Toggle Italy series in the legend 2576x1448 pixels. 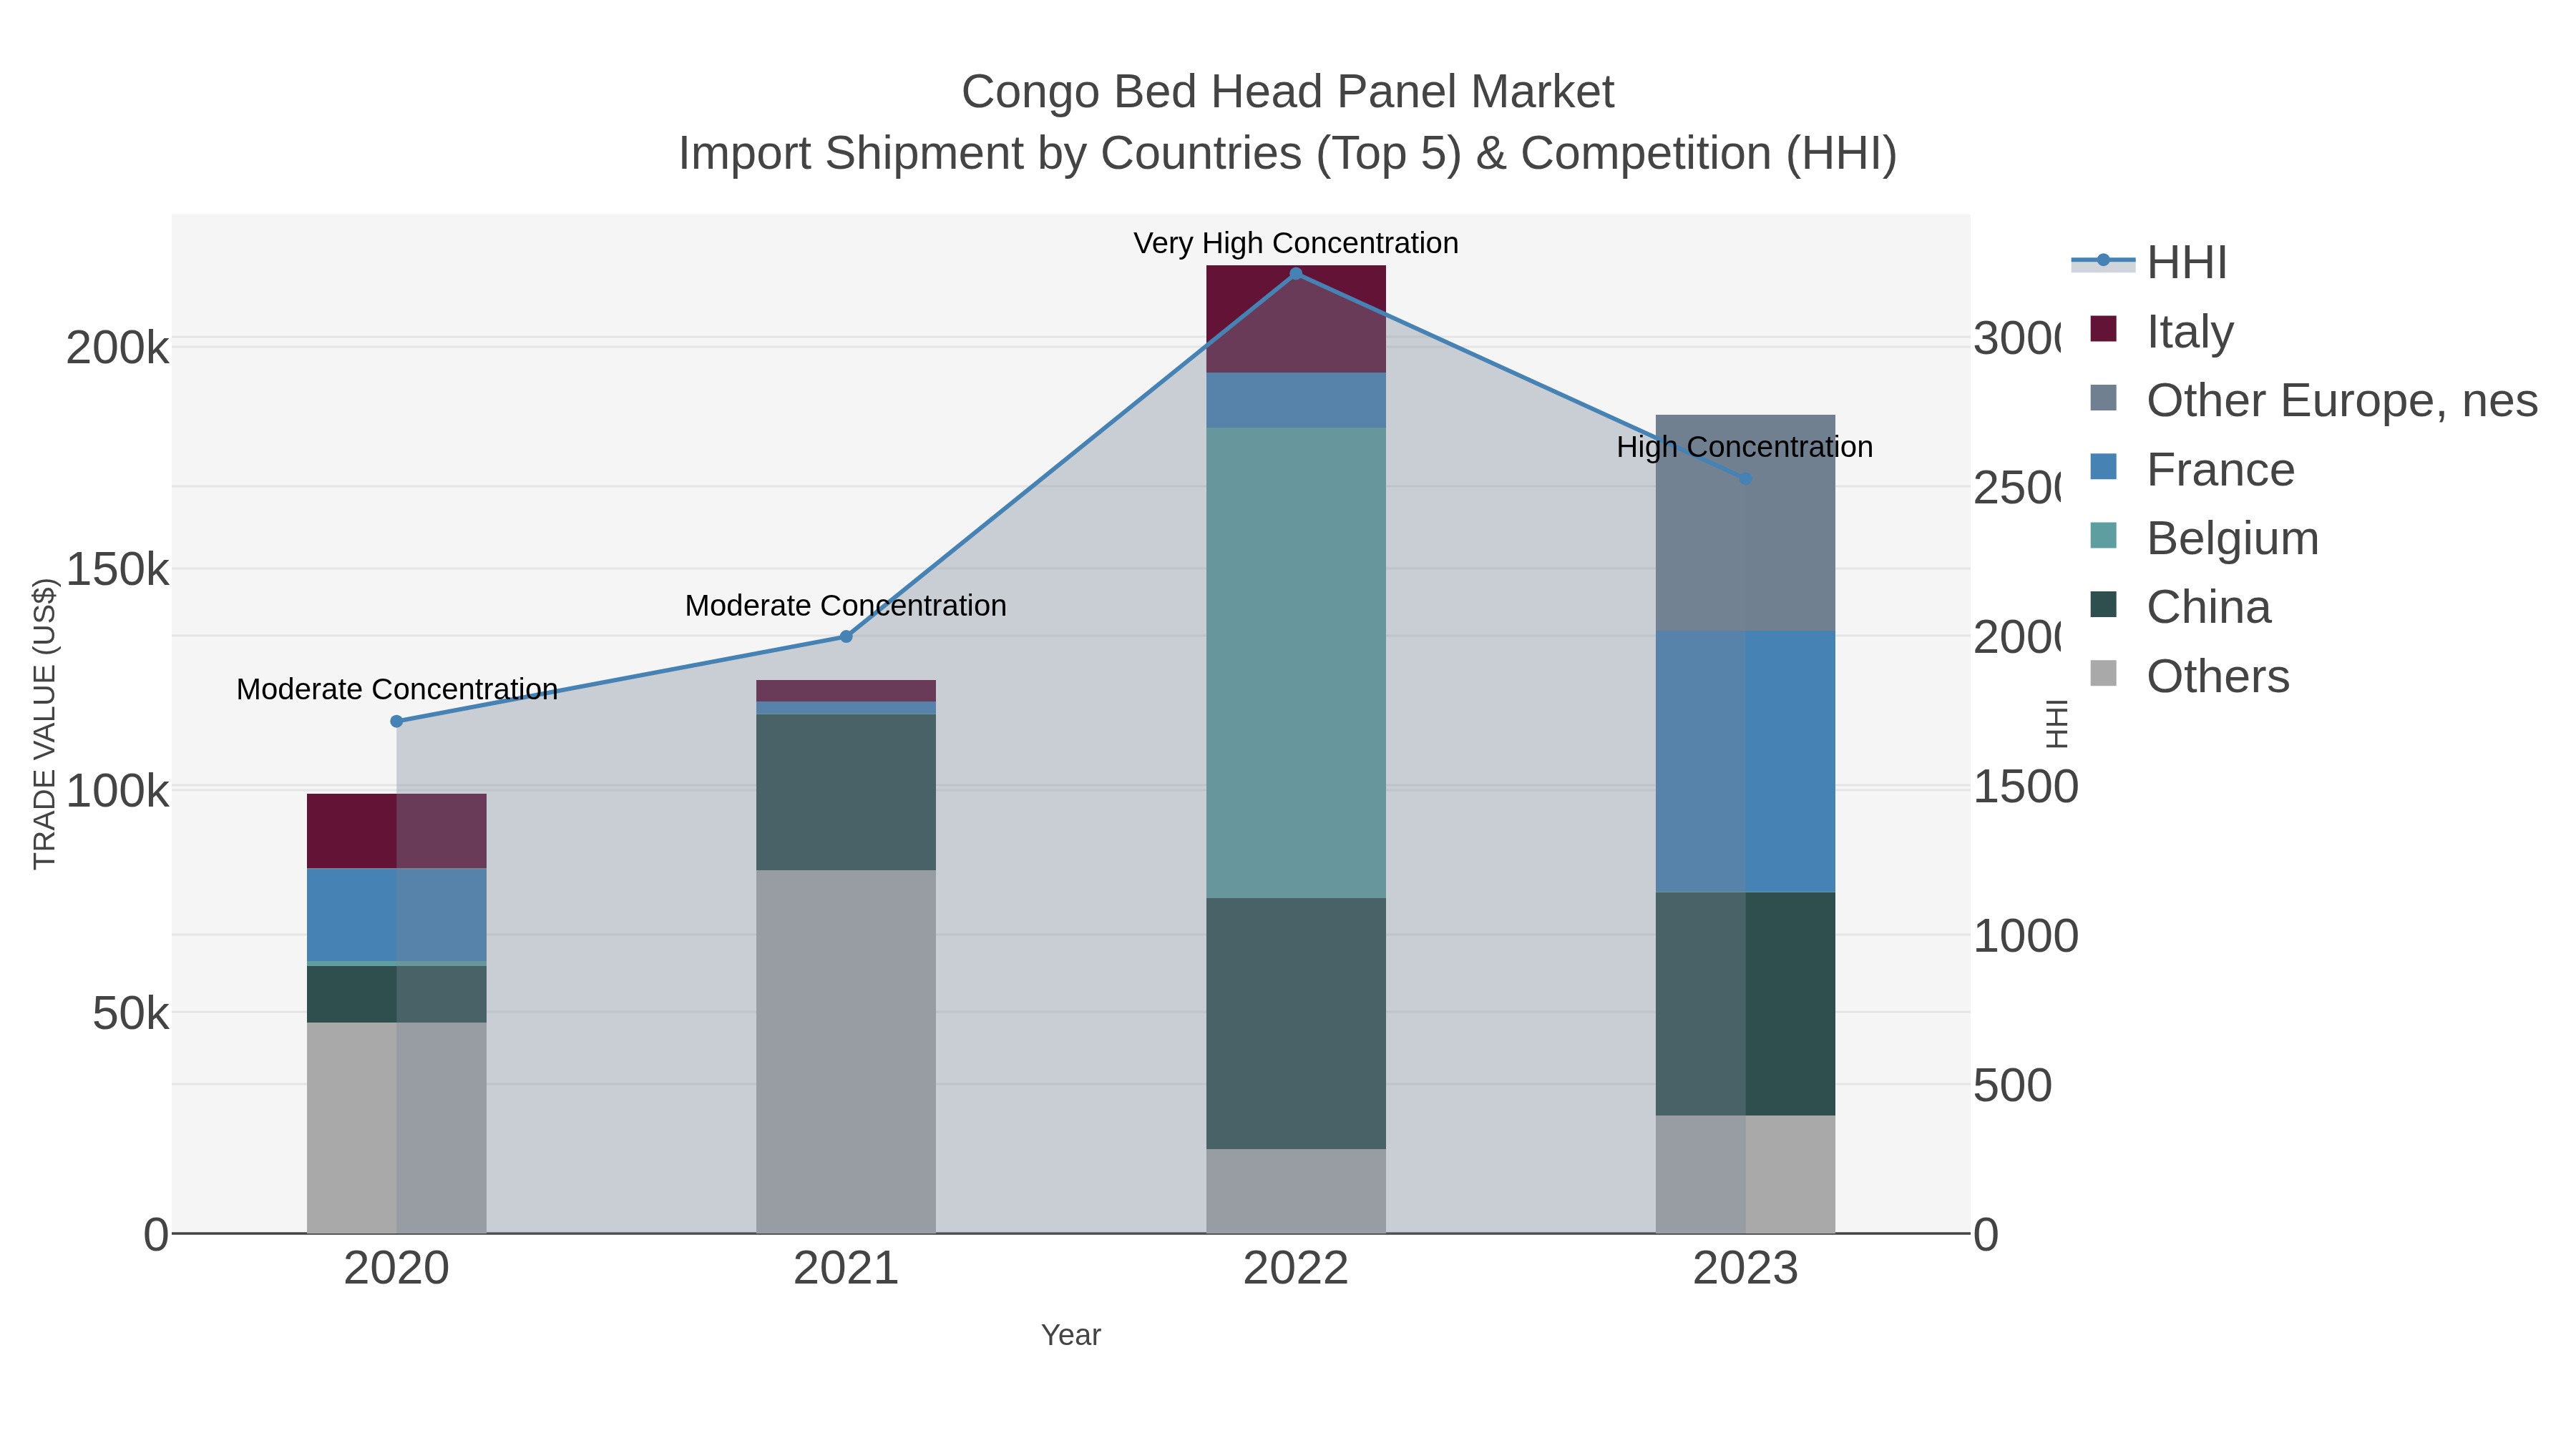point(2162,331)
